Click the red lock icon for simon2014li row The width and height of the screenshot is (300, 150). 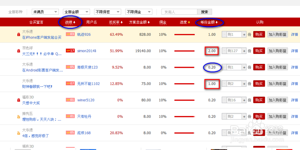point(19,51)
